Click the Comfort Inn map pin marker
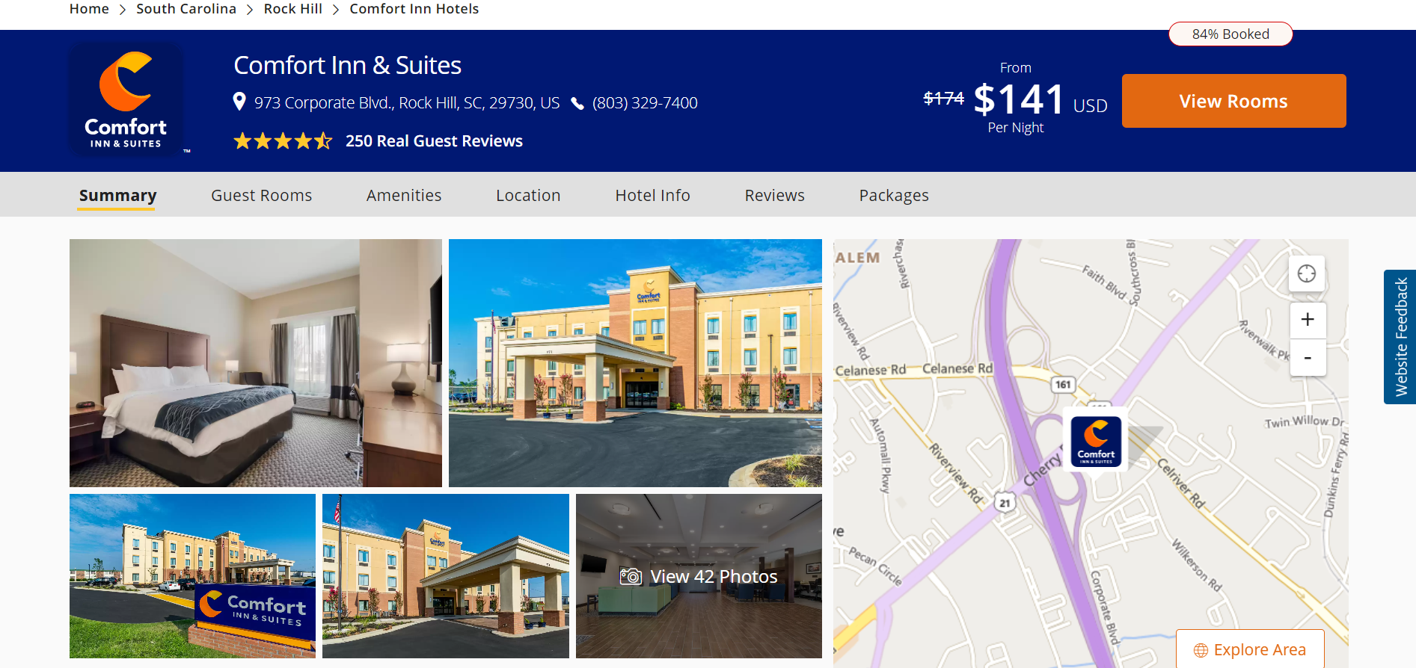This screenshot has width=1416, height=668. point(1096,441)
